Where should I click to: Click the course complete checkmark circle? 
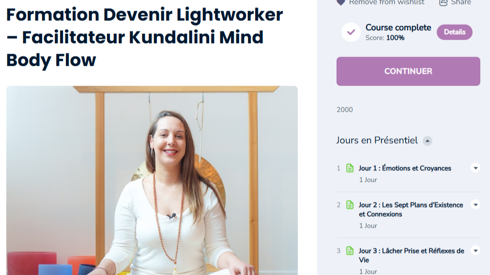pos(351,32)
